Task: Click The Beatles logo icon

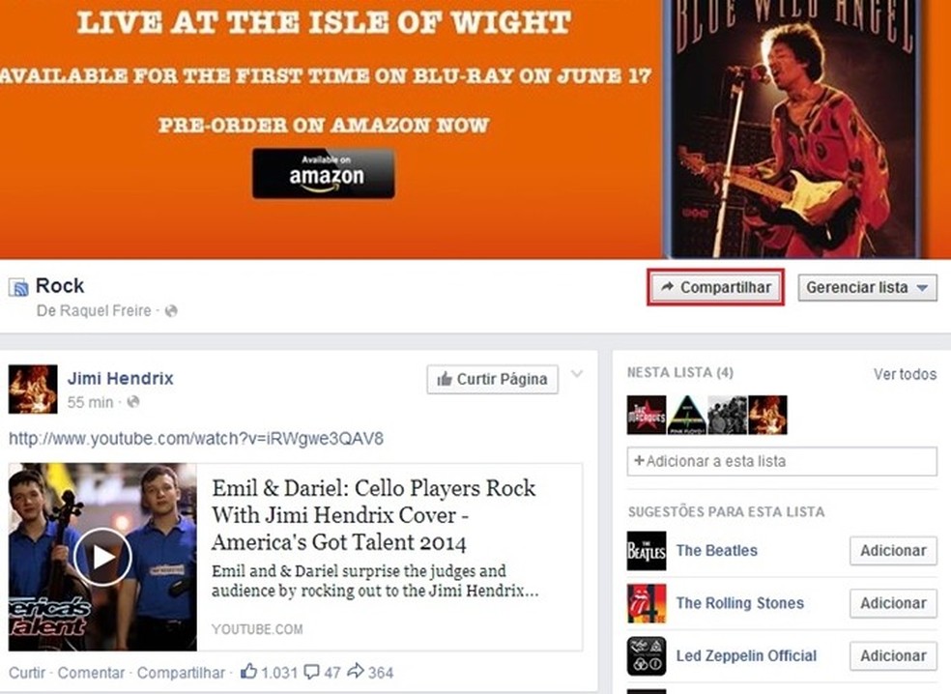Action: (647, 551)
